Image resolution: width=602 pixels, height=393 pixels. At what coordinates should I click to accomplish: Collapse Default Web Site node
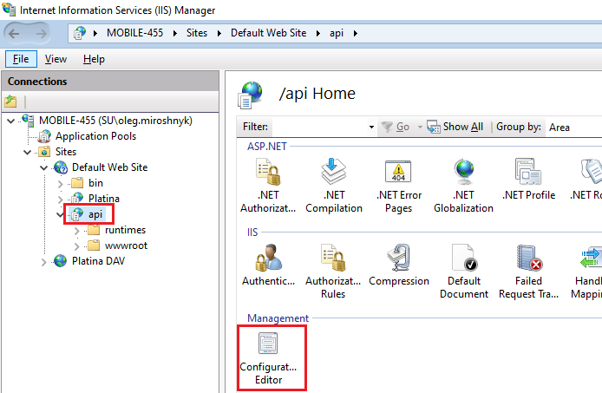pos(43,168)
